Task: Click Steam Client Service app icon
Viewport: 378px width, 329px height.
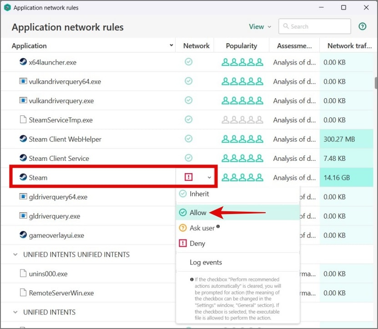Action: point(23,158)
